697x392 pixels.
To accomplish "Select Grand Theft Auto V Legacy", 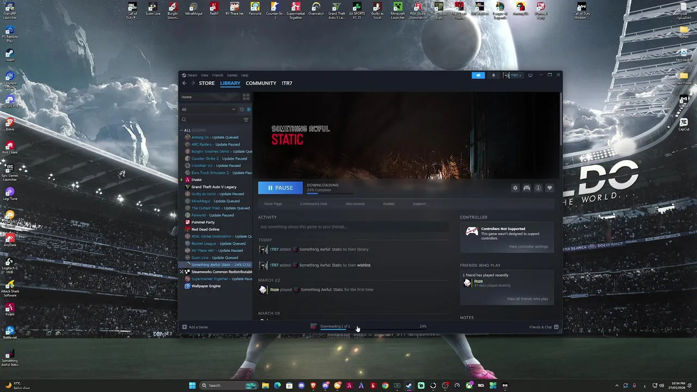I will tap(214, 187).
